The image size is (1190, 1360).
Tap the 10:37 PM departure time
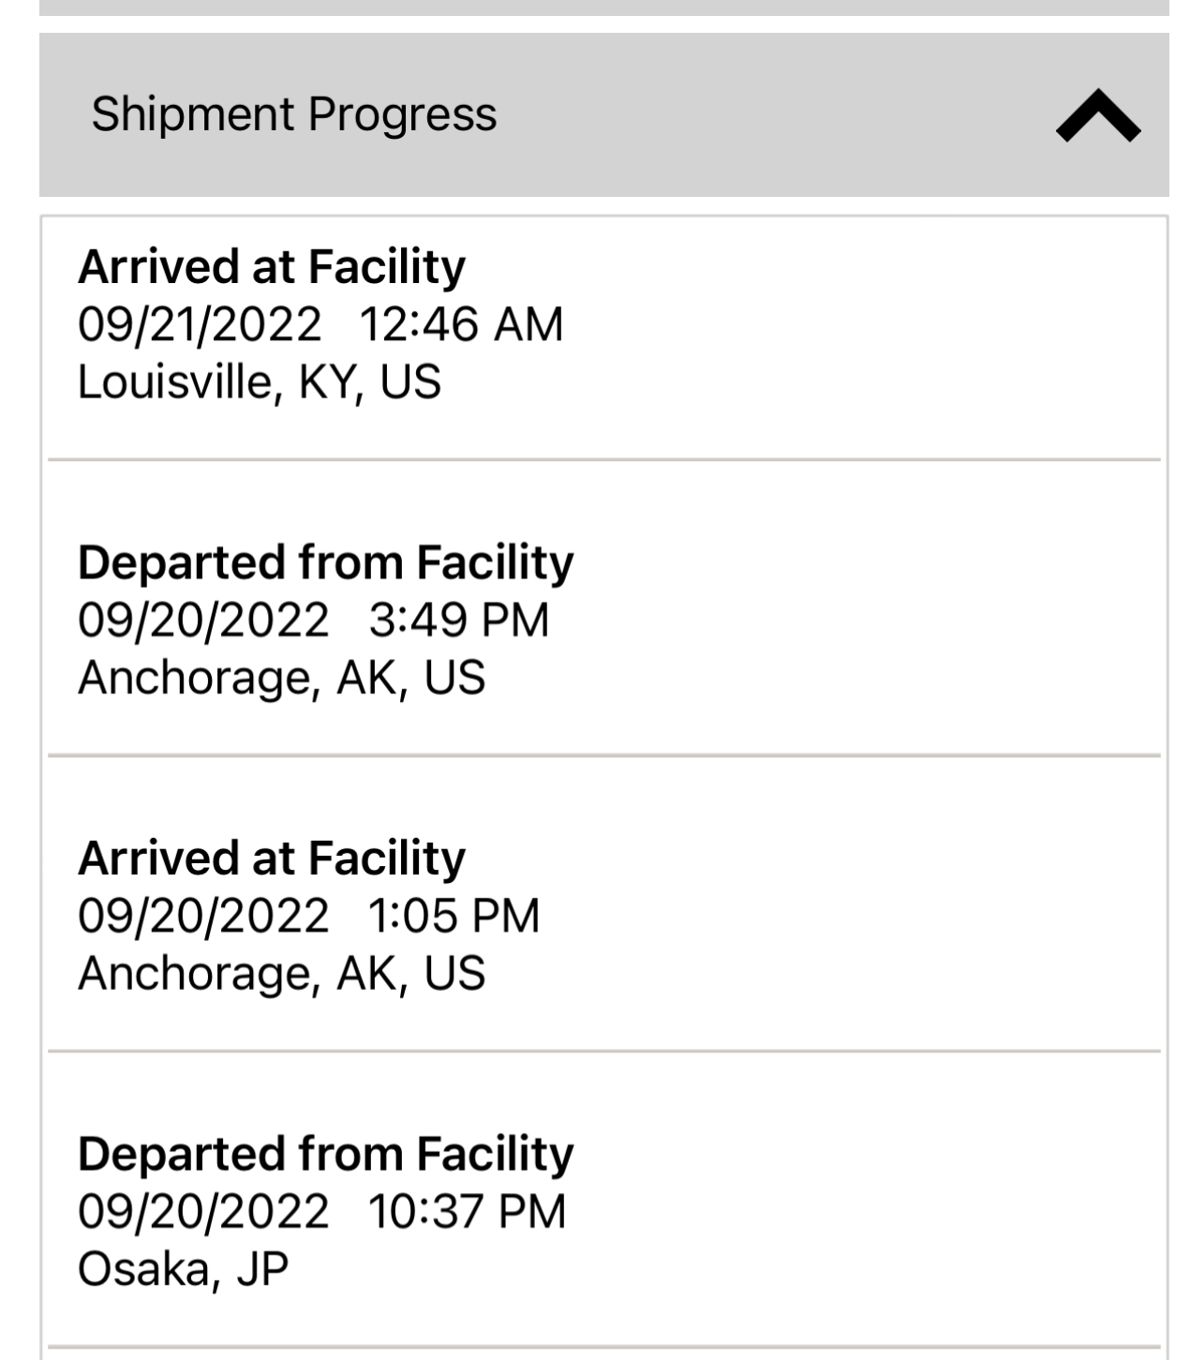pos(467,1212)
